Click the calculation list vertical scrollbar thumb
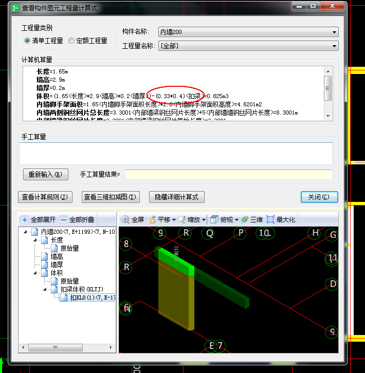365x373 pixels. [x=328, y=88]
